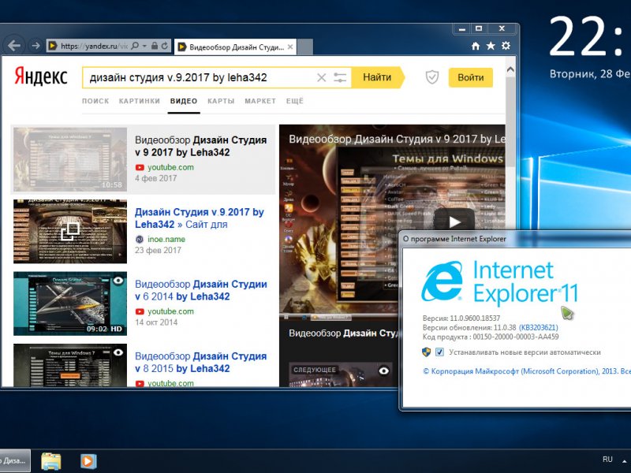Open File Explorer from the taskbar
This screenshot has width=631, height=473.
pyautogui.click(x=51, y=460)
